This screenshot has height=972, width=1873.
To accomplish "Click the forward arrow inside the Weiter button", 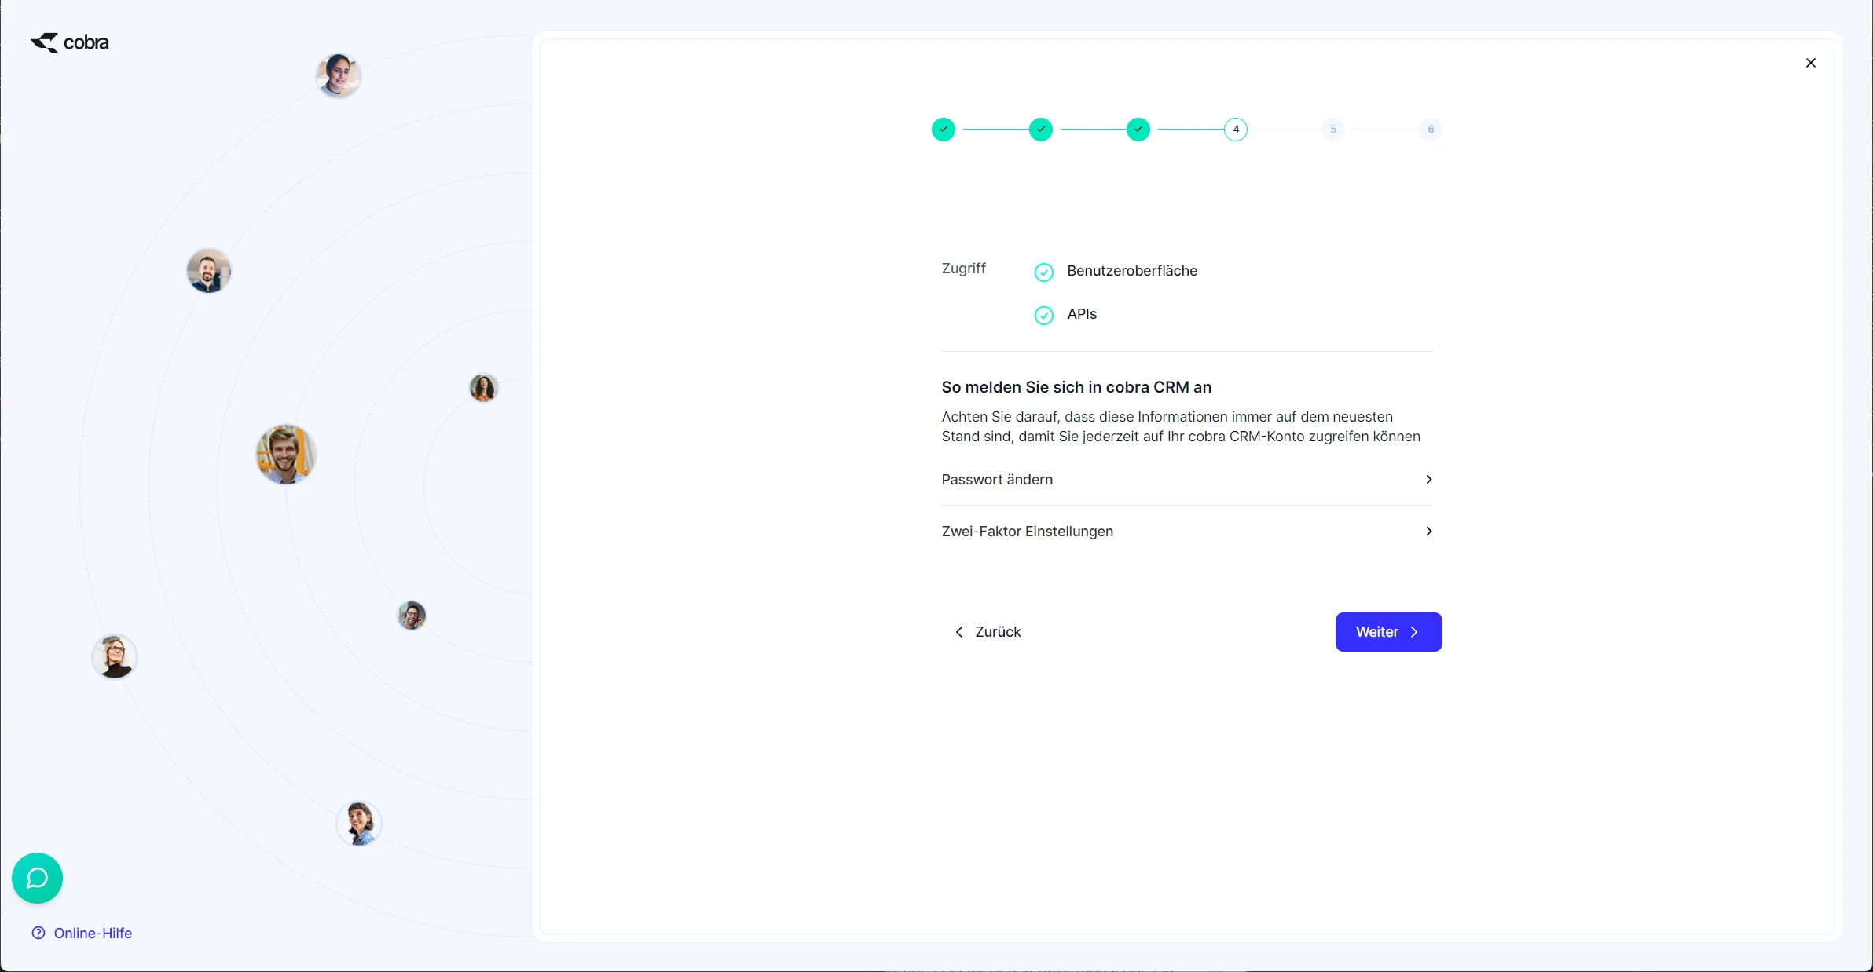I will point(1413,632).
